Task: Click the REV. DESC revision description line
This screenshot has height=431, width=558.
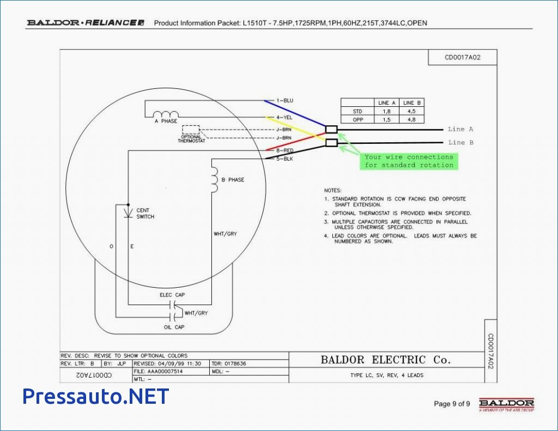Action: point(124,356)
